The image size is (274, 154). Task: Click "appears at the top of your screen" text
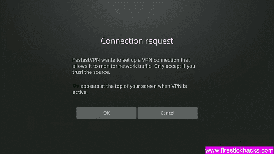click(118, 86)
